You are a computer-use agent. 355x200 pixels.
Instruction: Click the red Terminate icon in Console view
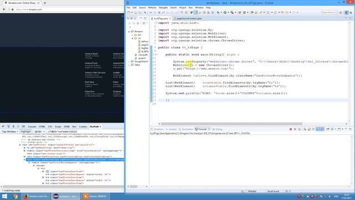291,129
